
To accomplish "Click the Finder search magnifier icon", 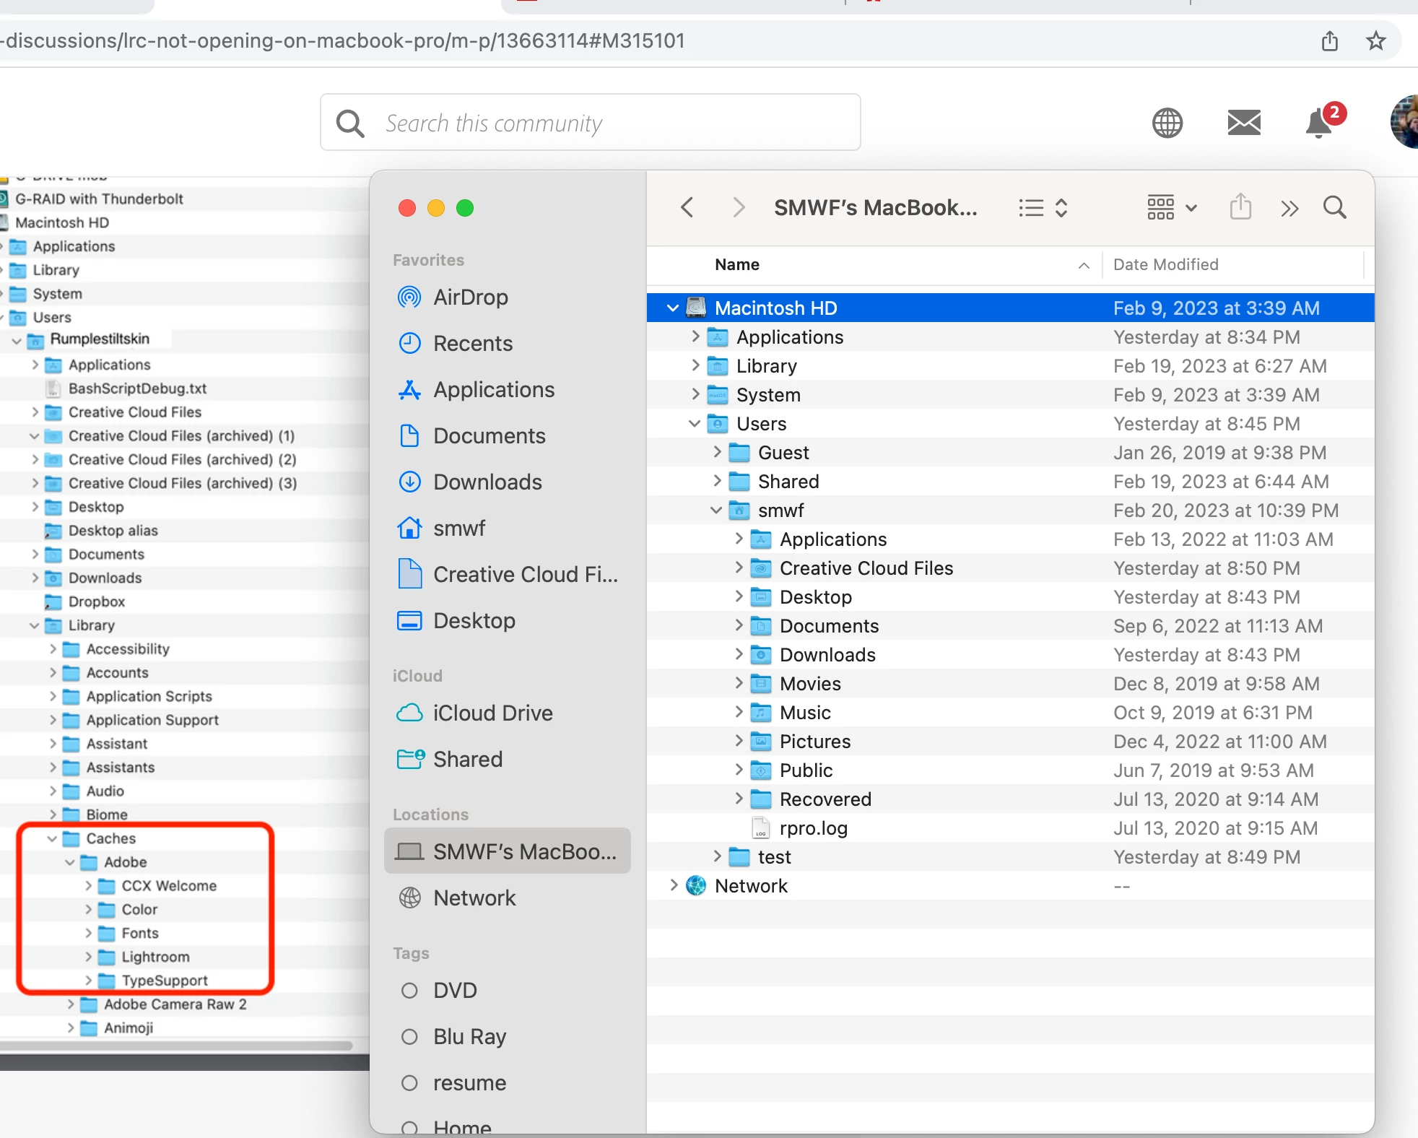I will click(1334, 208).
